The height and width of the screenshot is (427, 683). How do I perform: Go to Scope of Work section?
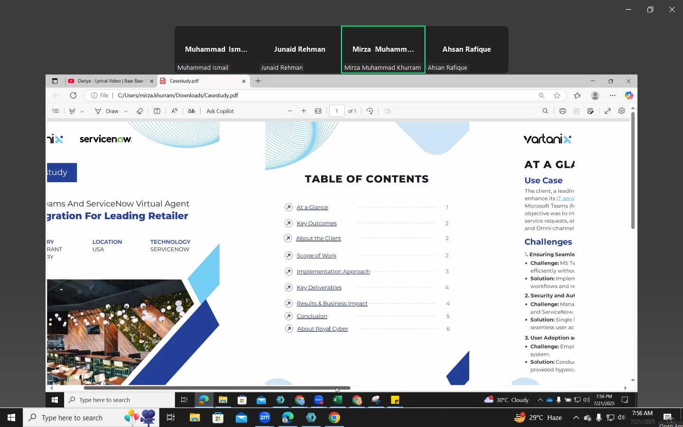[316, 256]
